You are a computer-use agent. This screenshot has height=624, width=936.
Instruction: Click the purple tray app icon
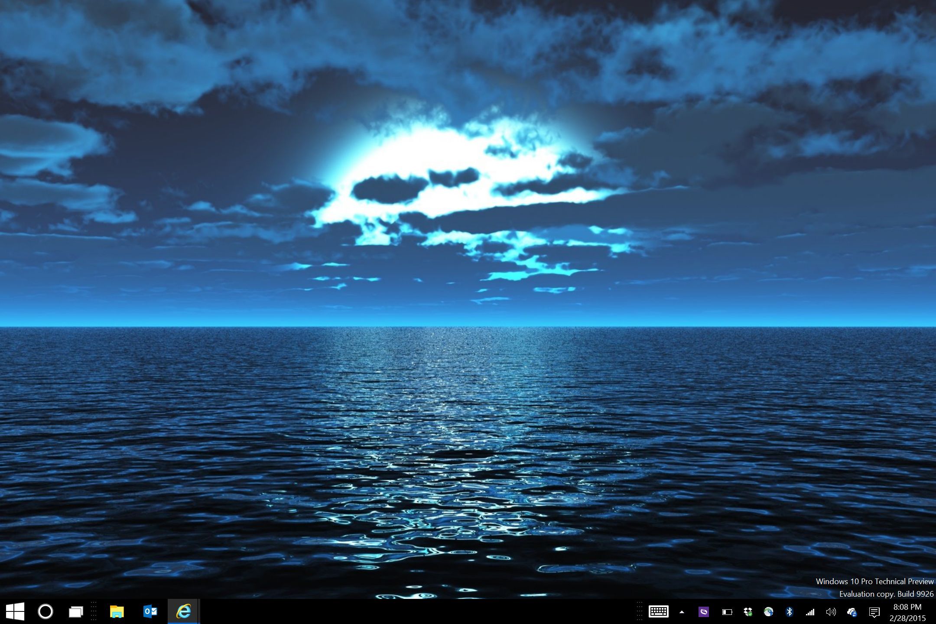(704, 612)
